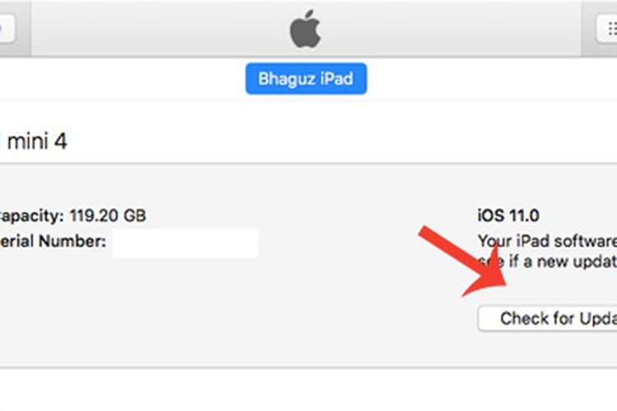Open the list view icon at top right
The image size is (617, 411).
tap(607, 29)
